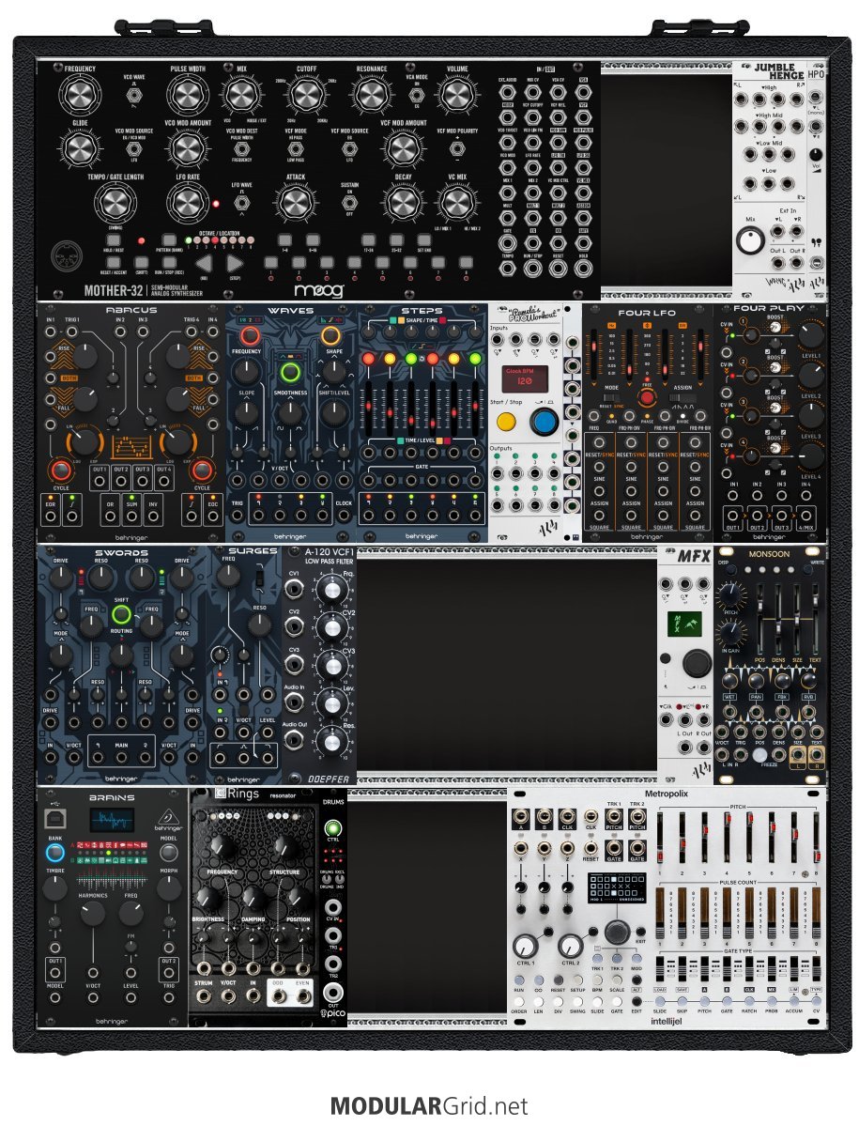Screen dimensions: 859x1126
Task: Click the left arrow KB button
Action: point(204,263)
